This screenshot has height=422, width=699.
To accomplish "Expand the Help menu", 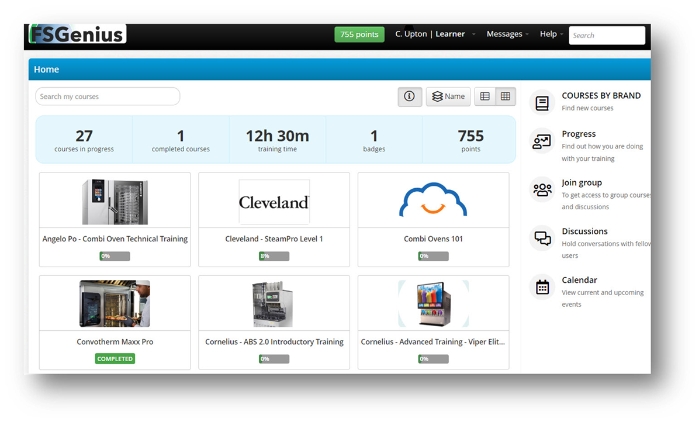I will pyautogui.click(x=552, y=34).
